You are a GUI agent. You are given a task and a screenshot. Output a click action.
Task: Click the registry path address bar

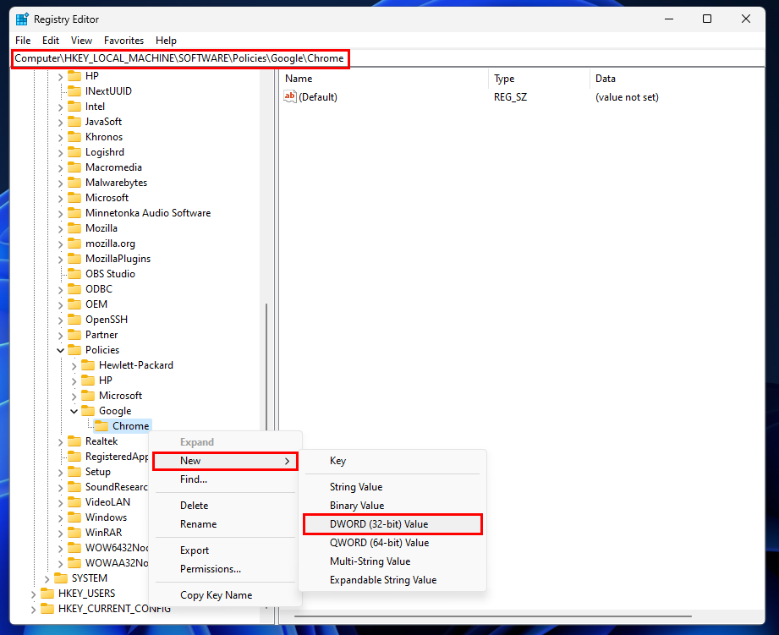[x=387, y=58]
